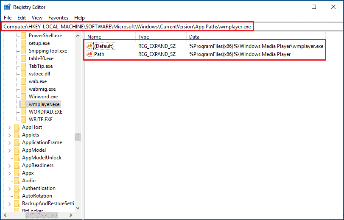Click the tree vertical scrollbar thumb
Image resolution: width=344 pixels, height=220 pixels.
(x=78, y=137)
